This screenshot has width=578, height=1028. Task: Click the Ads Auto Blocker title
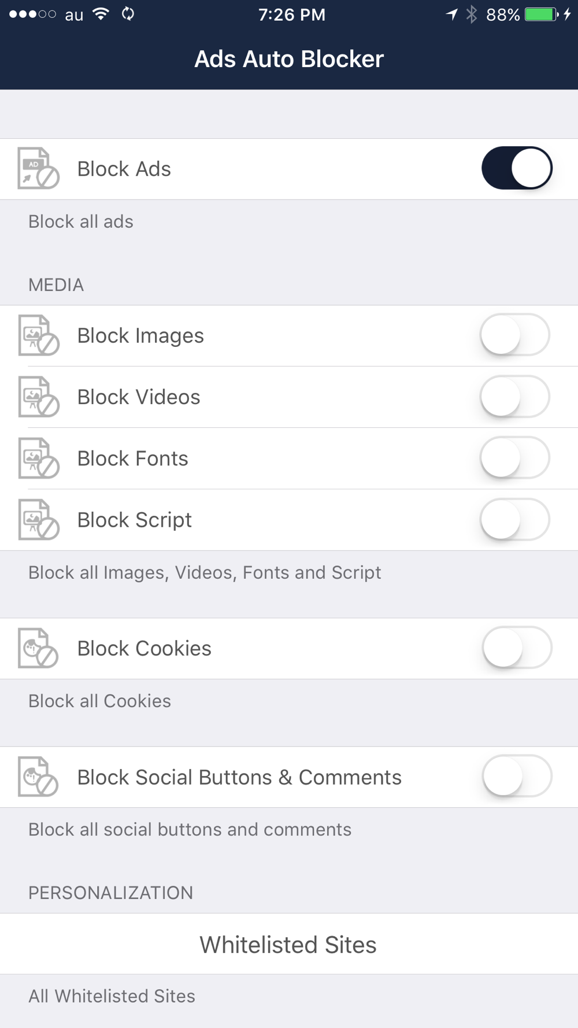tap(289, 59)
